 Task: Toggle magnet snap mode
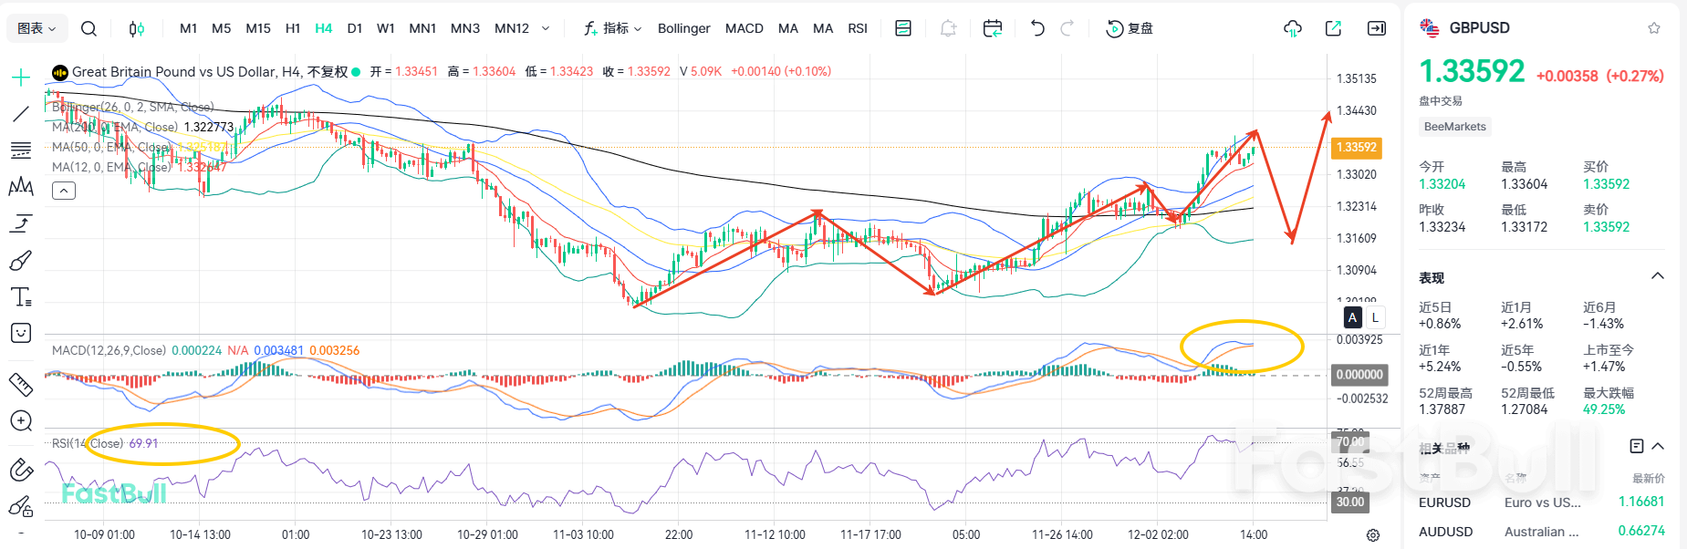click(x=21, y=470)
